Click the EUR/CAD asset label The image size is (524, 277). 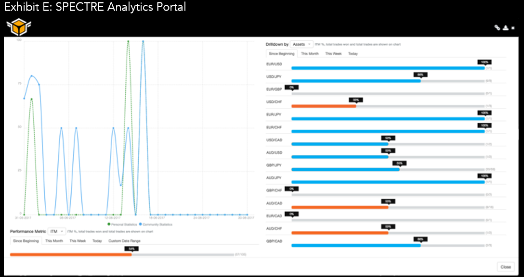[274, 216]
